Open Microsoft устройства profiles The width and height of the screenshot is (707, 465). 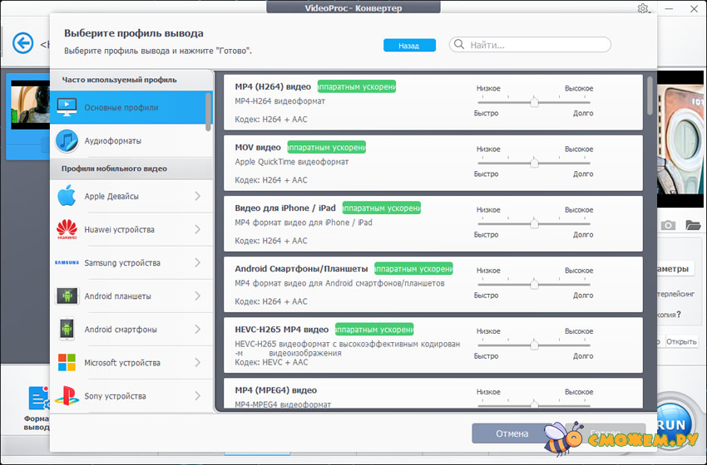[131, 362]
